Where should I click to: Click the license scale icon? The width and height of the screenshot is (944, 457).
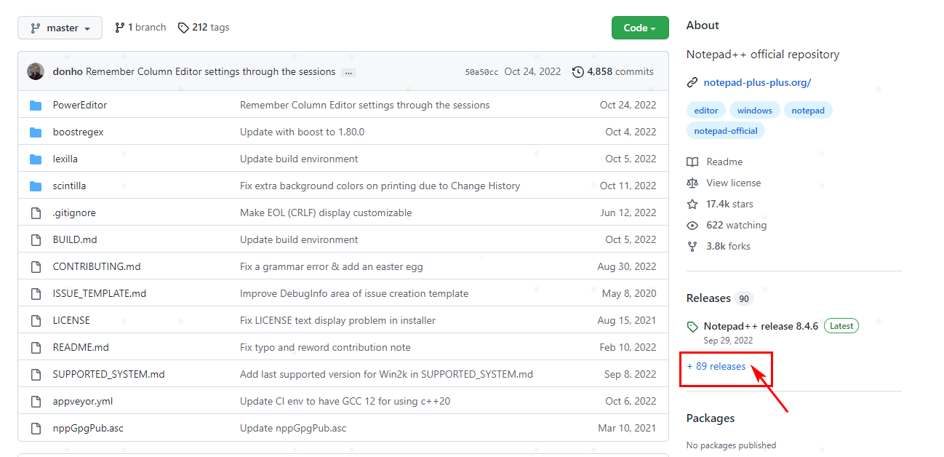click(x=692, y=183)
